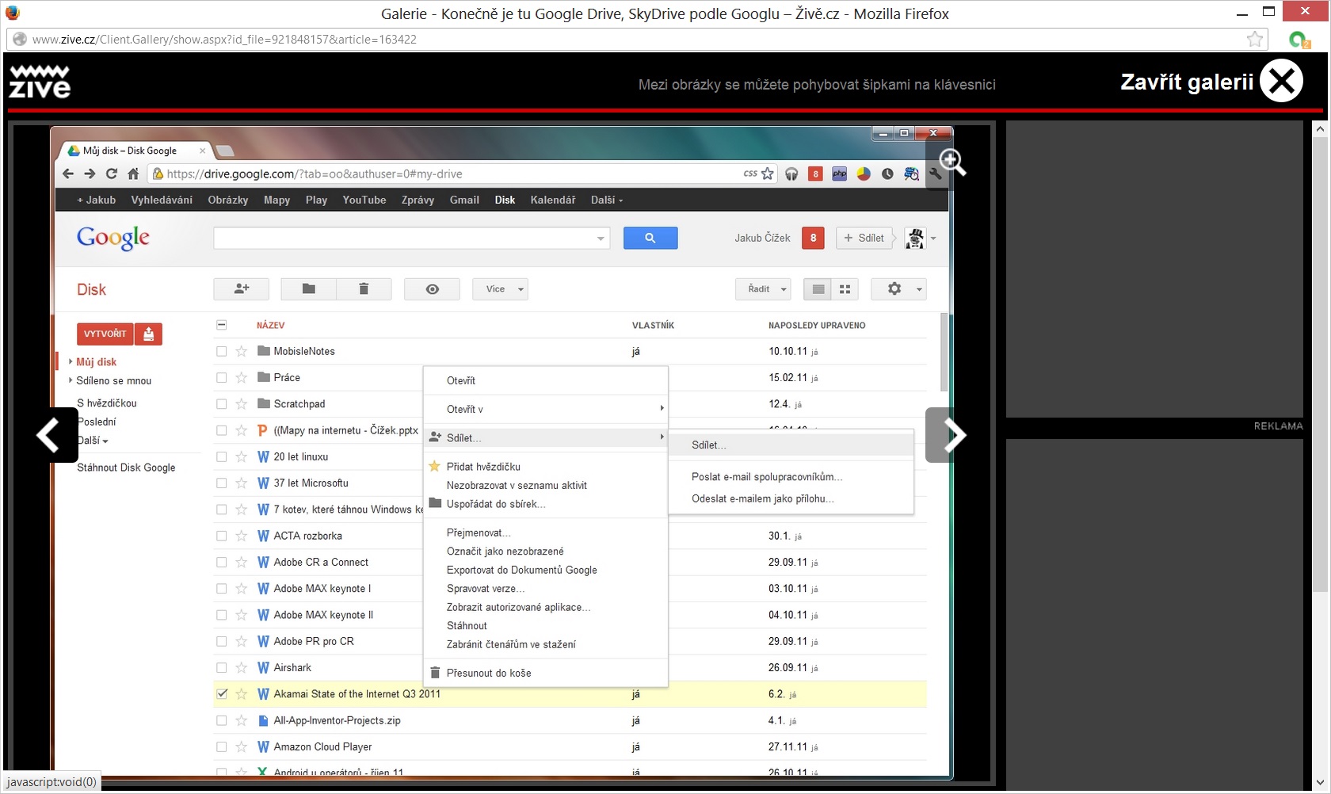Click the red notification badge showing 8
The image size is (1331, 794).
[x=813, y=238]
